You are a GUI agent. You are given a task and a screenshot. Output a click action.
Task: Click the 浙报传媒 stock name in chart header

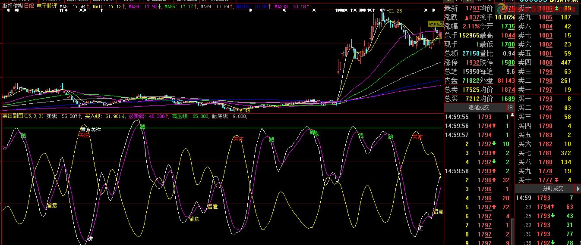(x=13, y=6)
